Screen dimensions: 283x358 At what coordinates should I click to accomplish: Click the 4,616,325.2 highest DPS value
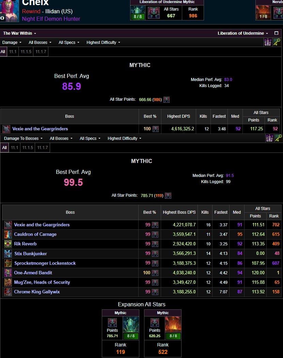tap(183, 129)
